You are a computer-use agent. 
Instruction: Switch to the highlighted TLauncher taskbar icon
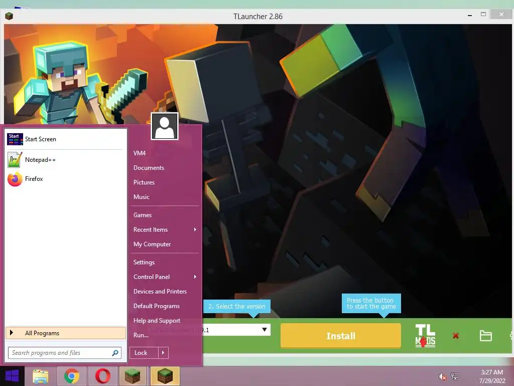coord(165,376)
